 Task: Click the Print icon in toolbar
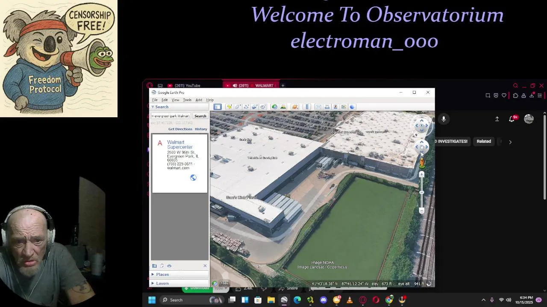(327, 107)
